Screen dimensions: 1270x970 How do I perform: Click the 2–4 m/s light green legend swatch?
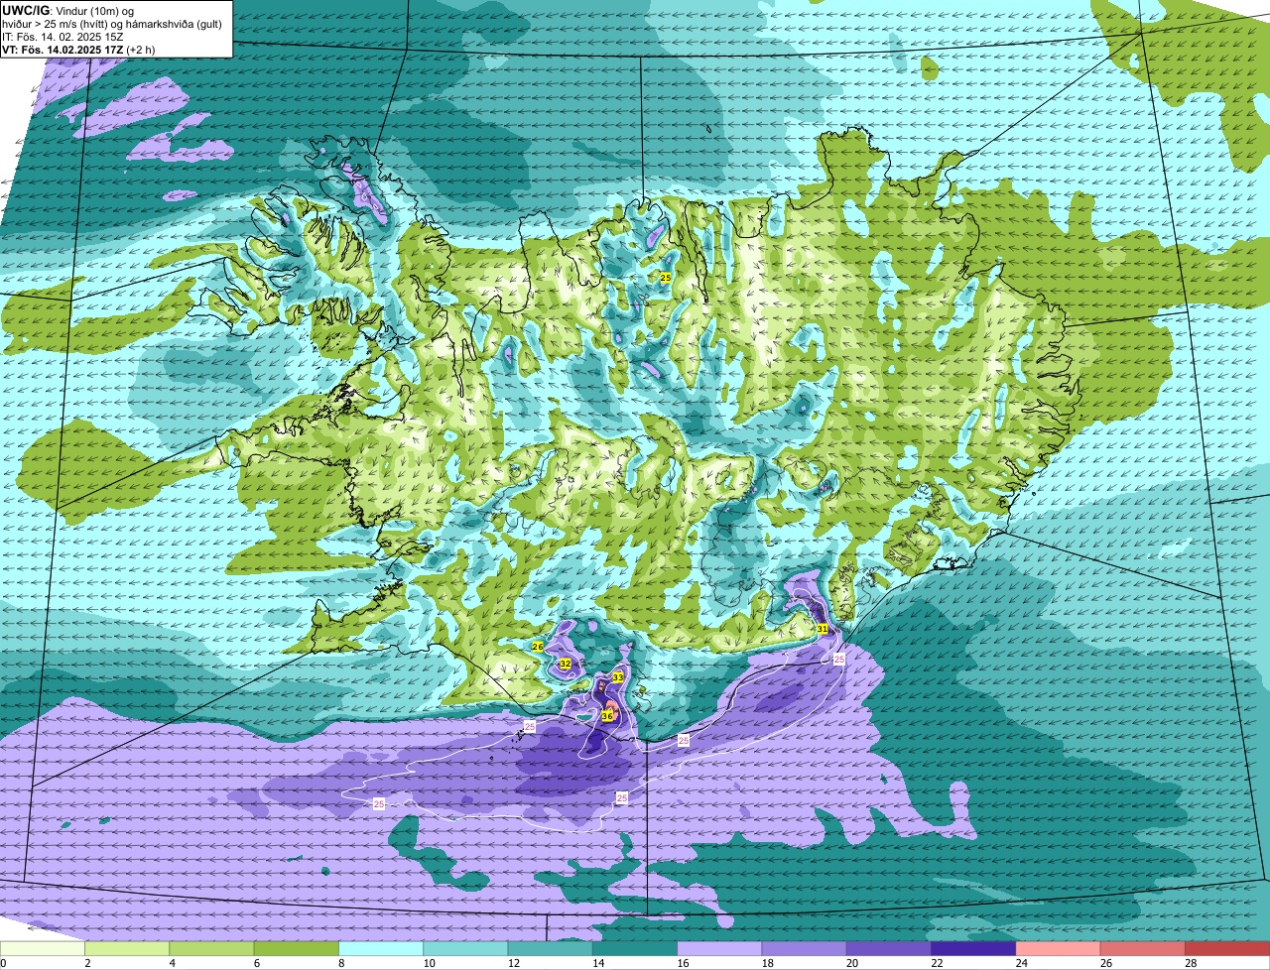point(127,948)
